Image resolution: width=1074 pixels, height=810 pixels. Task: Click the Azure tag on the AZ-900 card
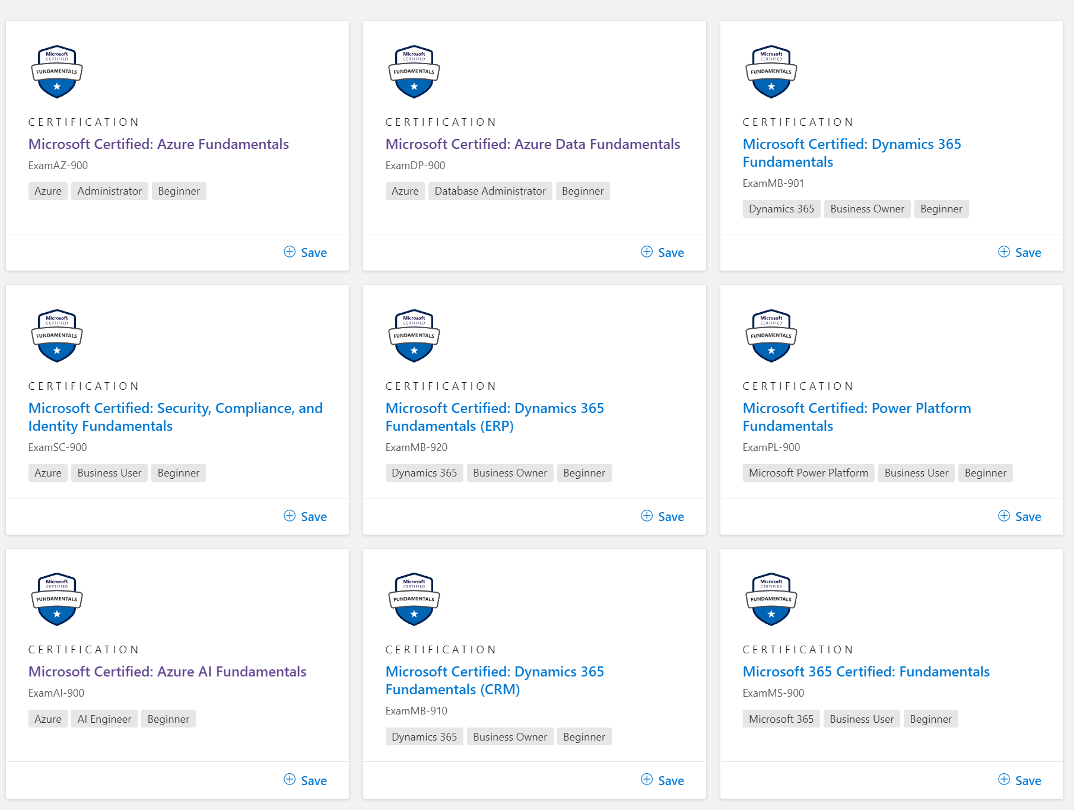[48, 191]
